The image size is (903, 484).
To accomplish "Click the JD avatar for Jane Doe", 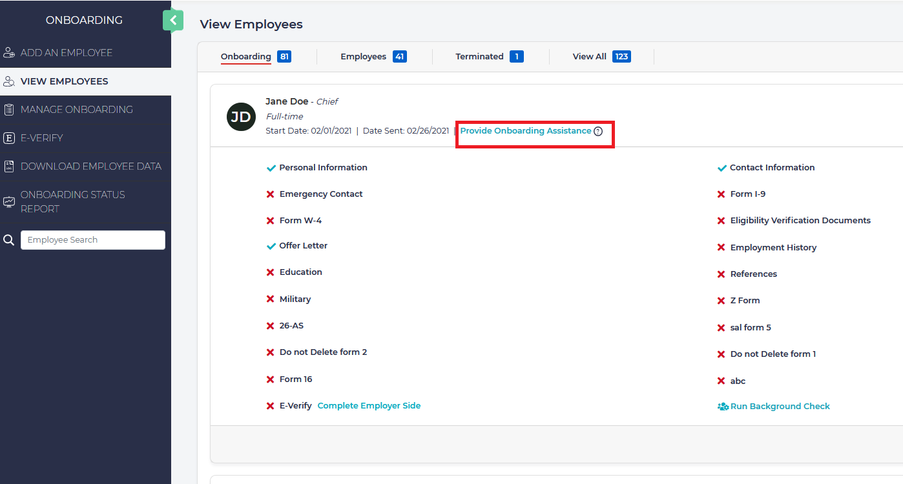I will click(241, 117).
